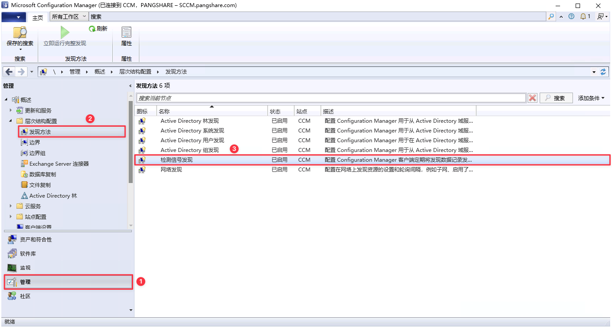This screenshot has height=327, width=612.
Task: Select the 检测信号发现 row
Action: [372, 160]
